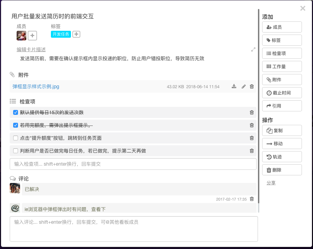Uncheck 默认提供每日15次的发送次数 item
This screenshot has width=313, height=249.
coord(16,112)
